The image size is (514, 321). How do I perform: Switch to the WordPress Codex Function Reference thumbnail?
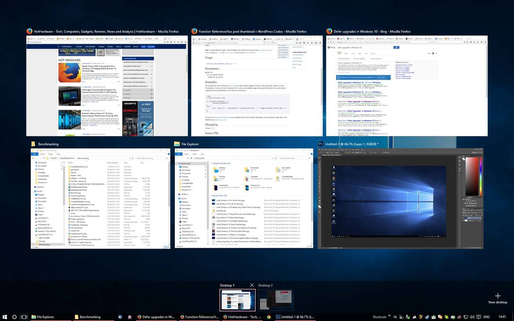257,86
